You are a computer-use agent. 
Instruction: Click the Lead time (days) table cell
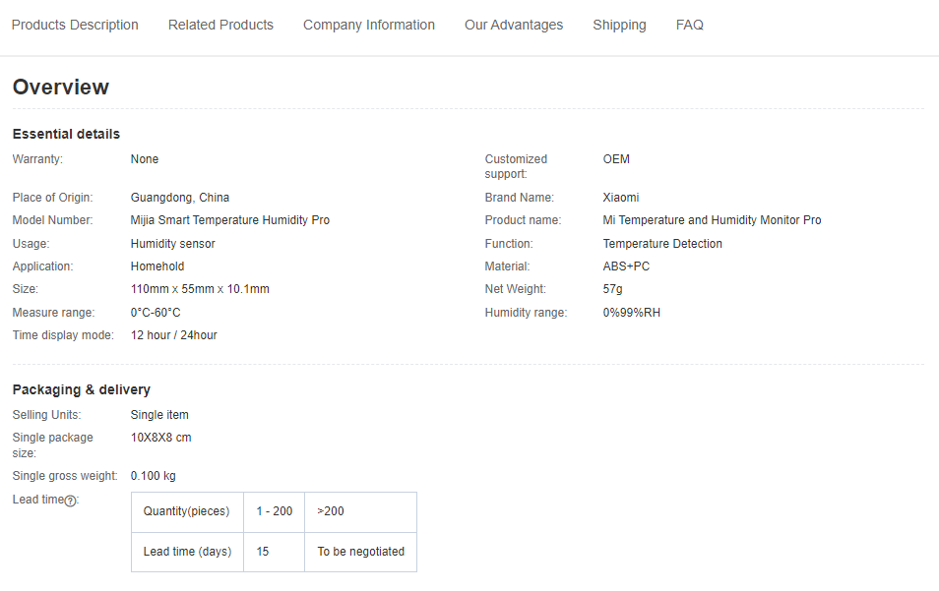pyautogui.click(x=187, y=552)
